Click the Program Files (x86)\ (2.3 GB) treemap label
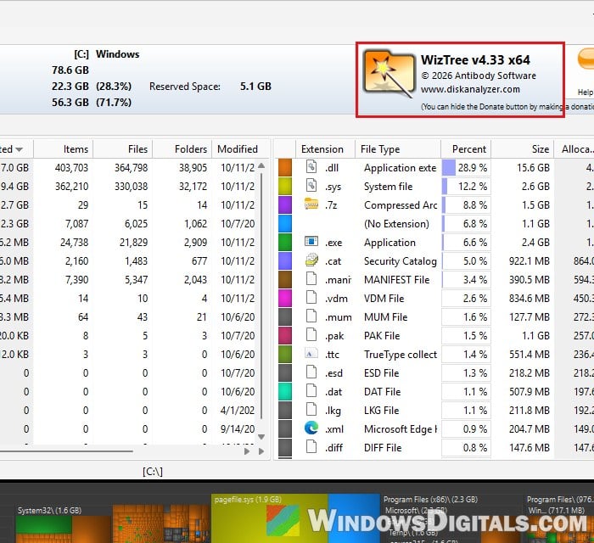The height and width of the screenshot is (543, 594). [430, 499]
